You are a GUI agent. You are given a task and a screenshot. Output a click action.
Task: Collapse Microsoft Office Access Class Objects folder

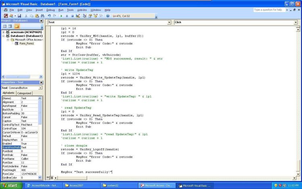pos(8,39)
